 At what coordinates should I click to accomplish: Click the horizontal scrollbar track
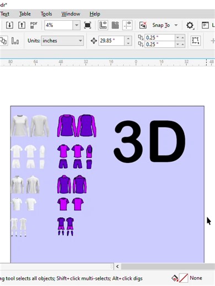pos(168,266)
